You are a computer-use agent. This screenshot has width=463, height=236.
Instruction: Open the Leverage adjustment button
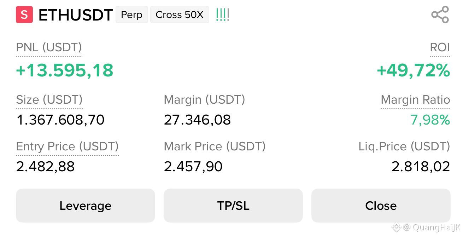point(86,206)
